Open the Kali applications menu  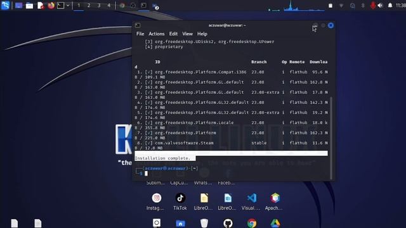coord(5,5)
